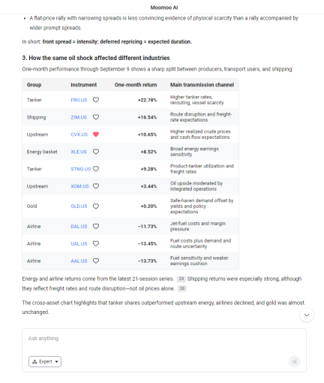Toggle the heart next to ZIM.US
The width and height of the screenshot is (324, 383).
tap(96, 117)
